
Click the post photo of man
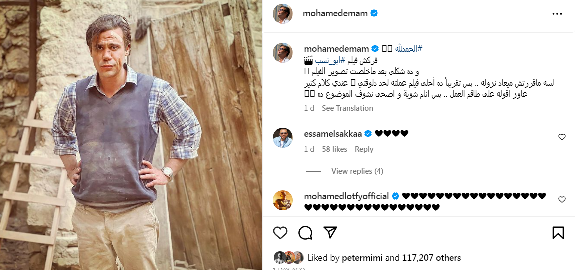131,135
